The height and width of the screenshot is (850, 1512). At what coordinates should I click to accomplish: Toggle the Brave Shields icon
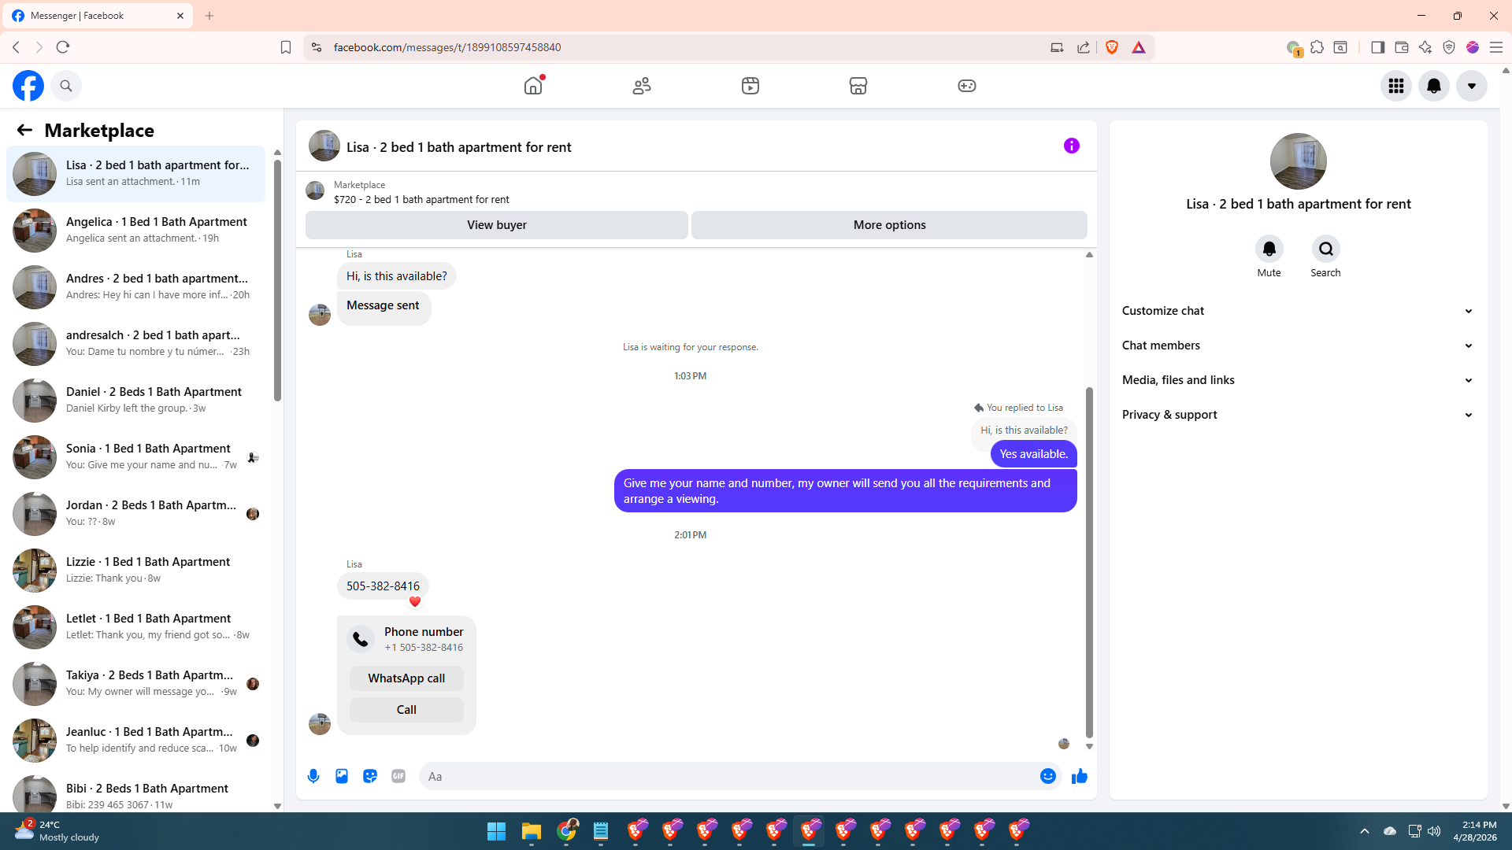pyautogui.click(x=1112, y=47)
